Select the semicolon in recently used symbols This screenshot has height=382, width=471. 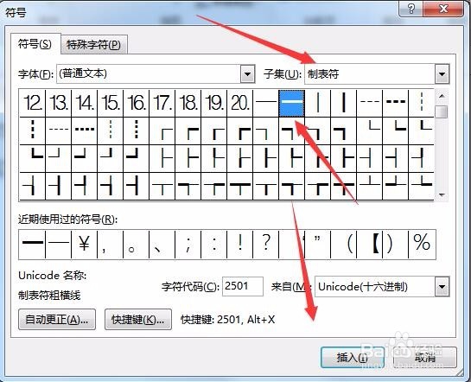(x=188, y=244)
